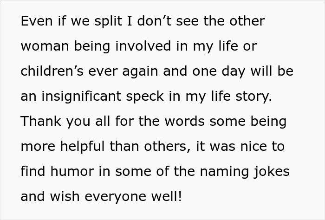Click the word "Even" starting the paragraph
Image resolution: width=325 pixels, height=220 pixels.
(x=37, y=21)
